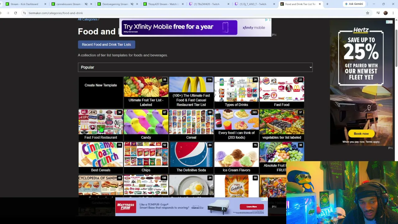Open vegetables tier list labeled template
The height and width of the screenshot is (224, 398).
tap(282, 125)
